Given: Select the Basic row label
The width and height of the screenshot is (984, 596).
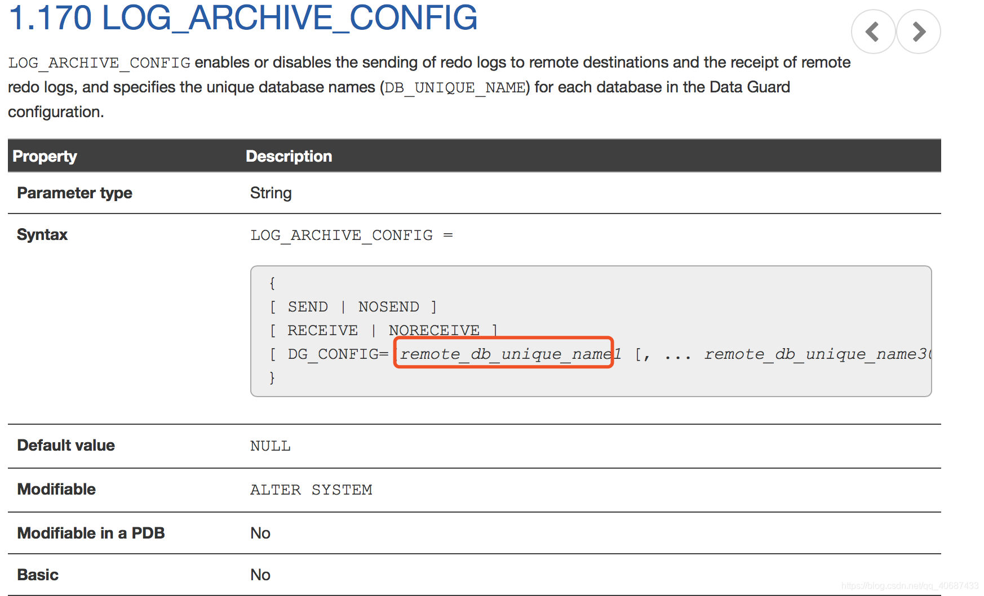Looking at the screenshot, I should click(37, 575).
